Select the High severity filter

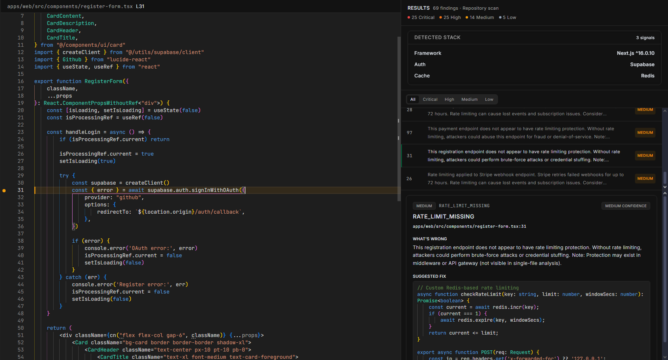tap(449, 100)
